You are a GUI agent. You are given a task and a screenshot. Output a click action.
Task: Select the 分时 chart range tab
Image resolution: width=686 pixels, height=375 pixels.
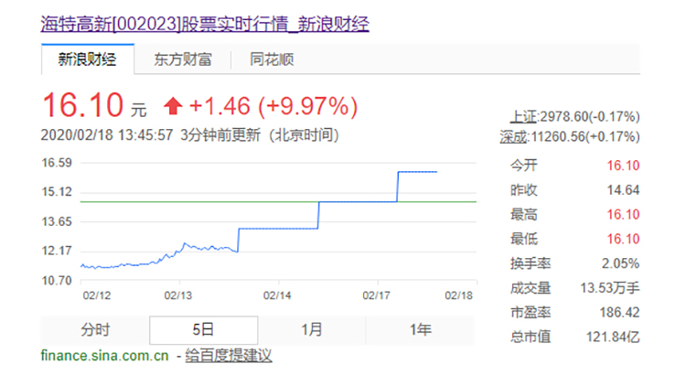[x=95, y=329]
